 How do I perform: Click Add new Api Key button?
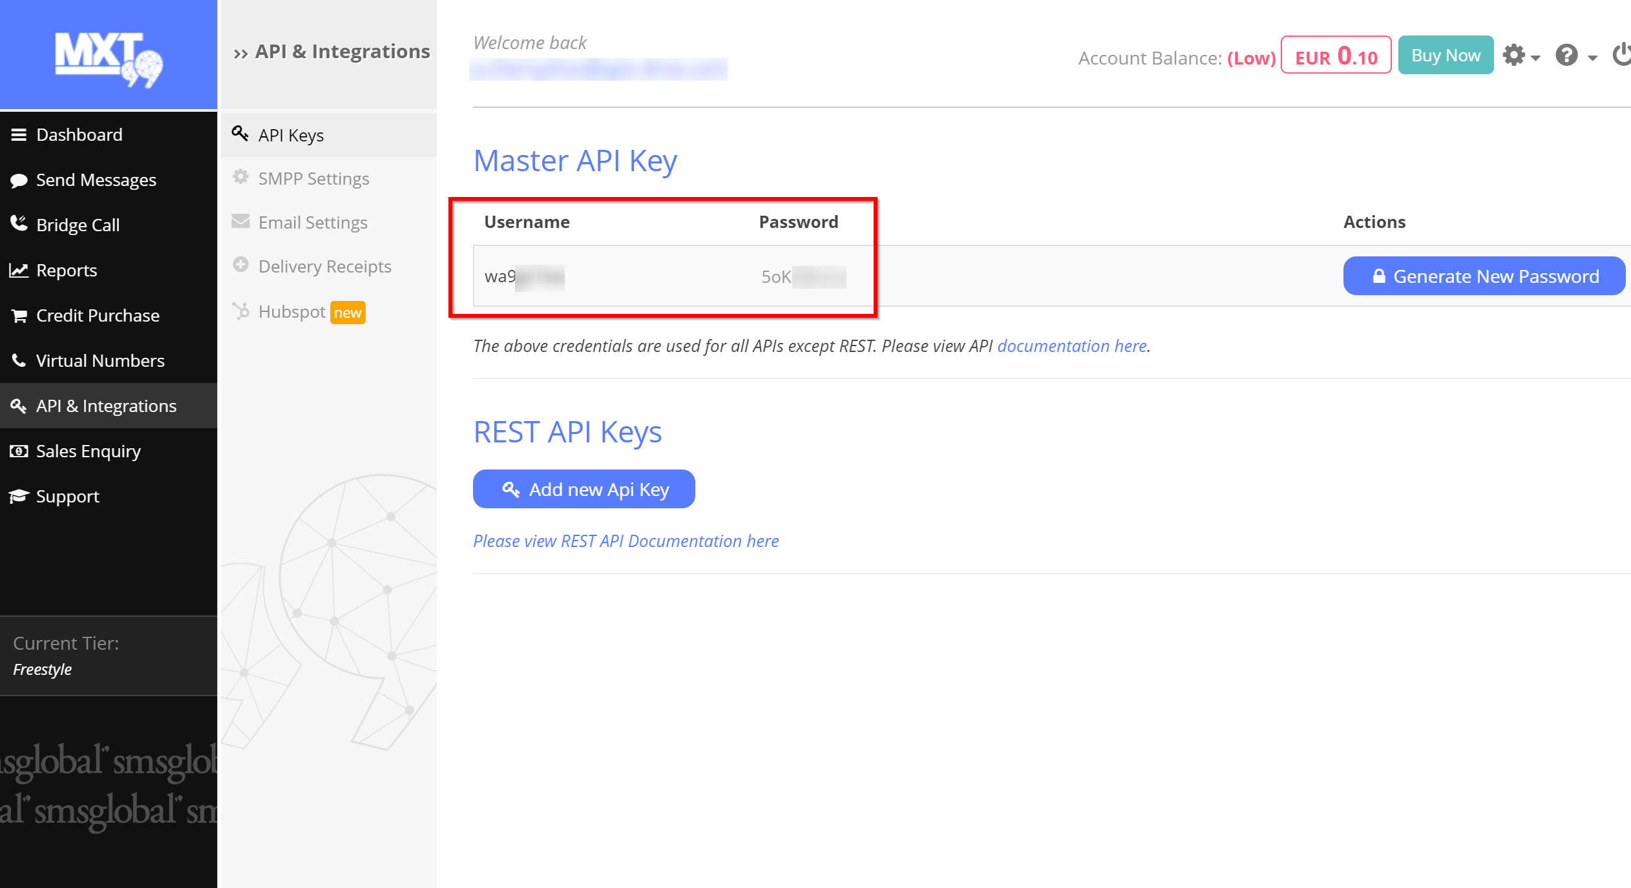pos(585,489)
